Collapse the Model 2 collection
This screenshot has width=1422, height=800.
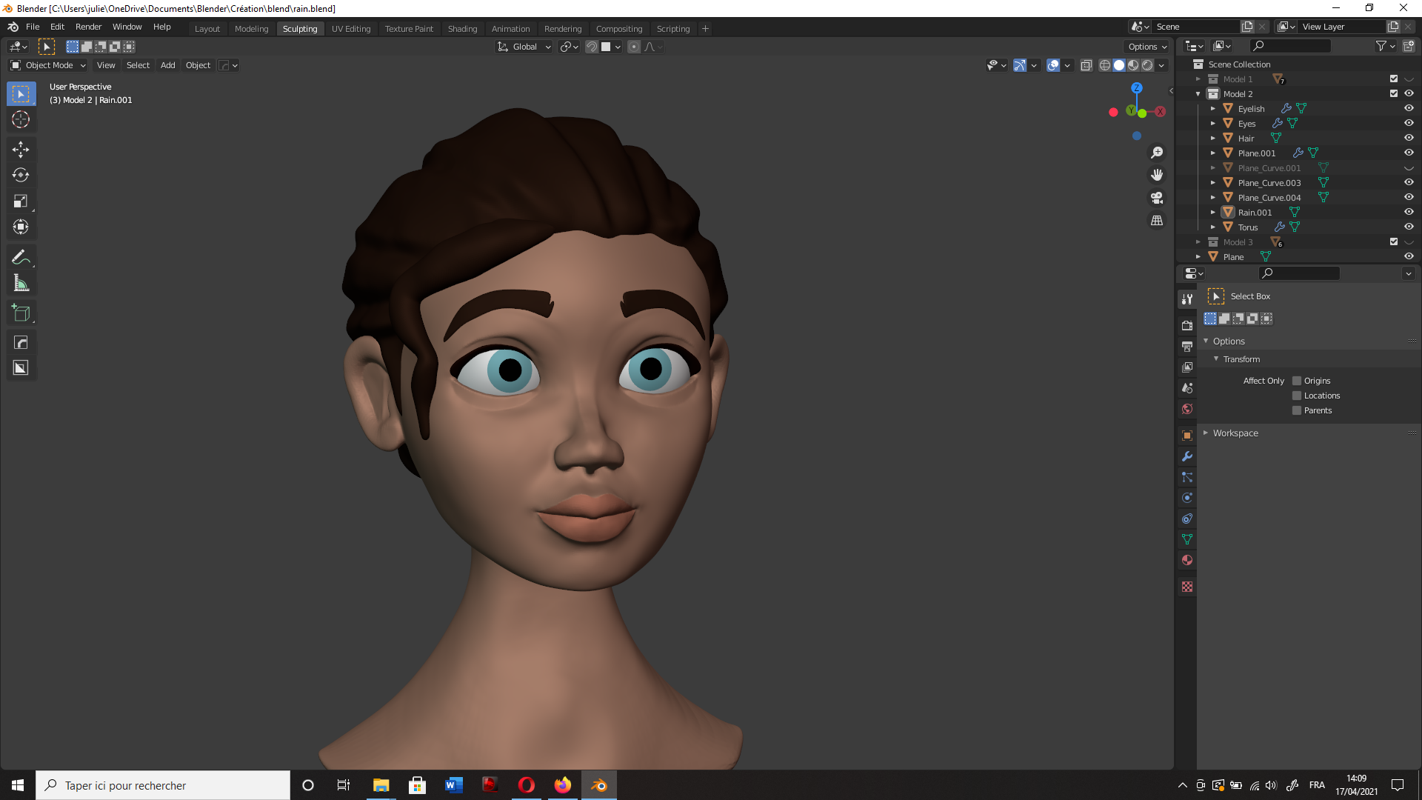[1198, 94]
